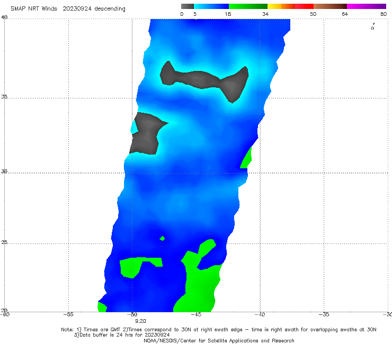Image resolution: width=392 pixels, height=344 pixels.
Task: Click the small green dot near 25N
Action: [162, 238]
